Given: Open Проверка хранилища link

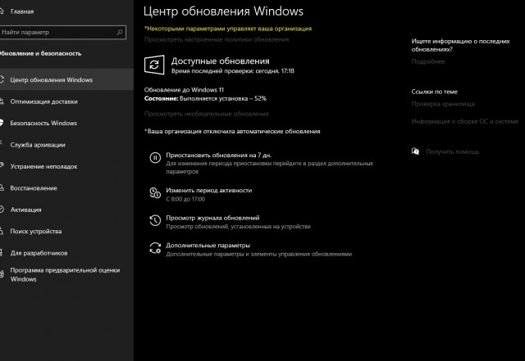Looking at the screenshot, I should (443, 104).
